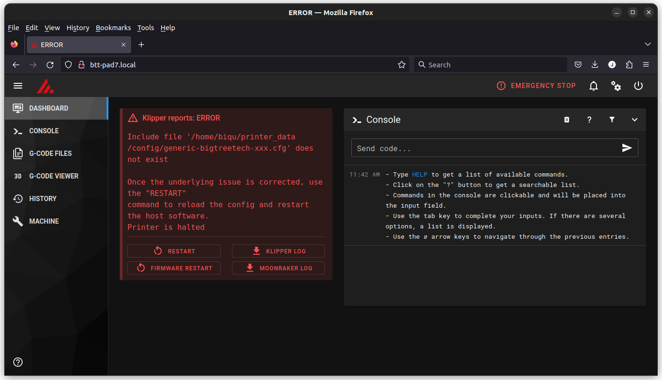Bookmark this page star icon
Viewport: 662px width, 380px height.
coord(402,65)
